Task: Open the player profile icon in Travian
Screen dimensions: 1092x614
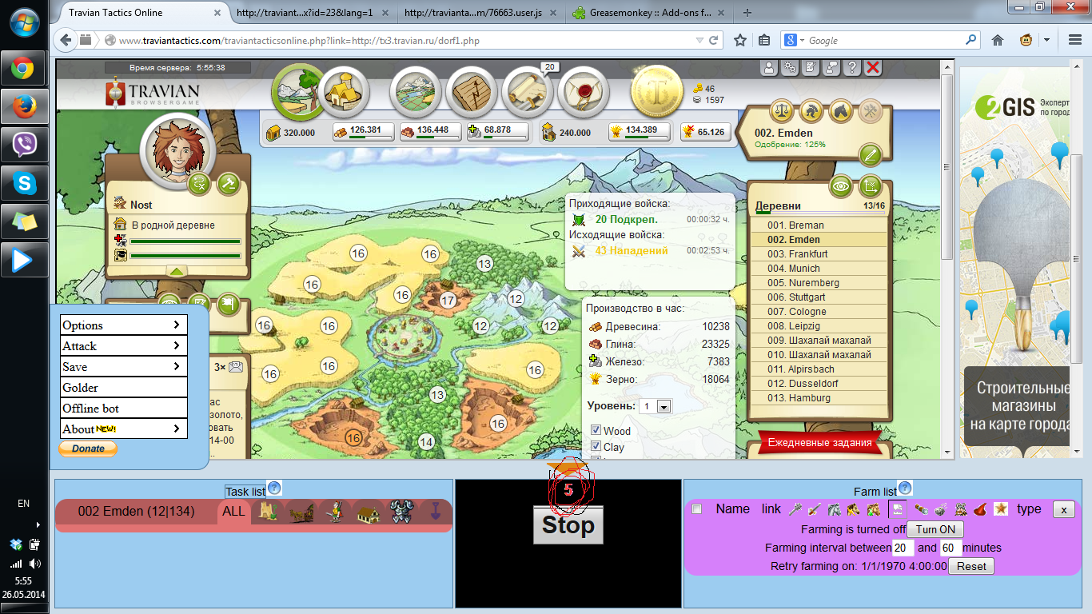Action: click(768, 68)
